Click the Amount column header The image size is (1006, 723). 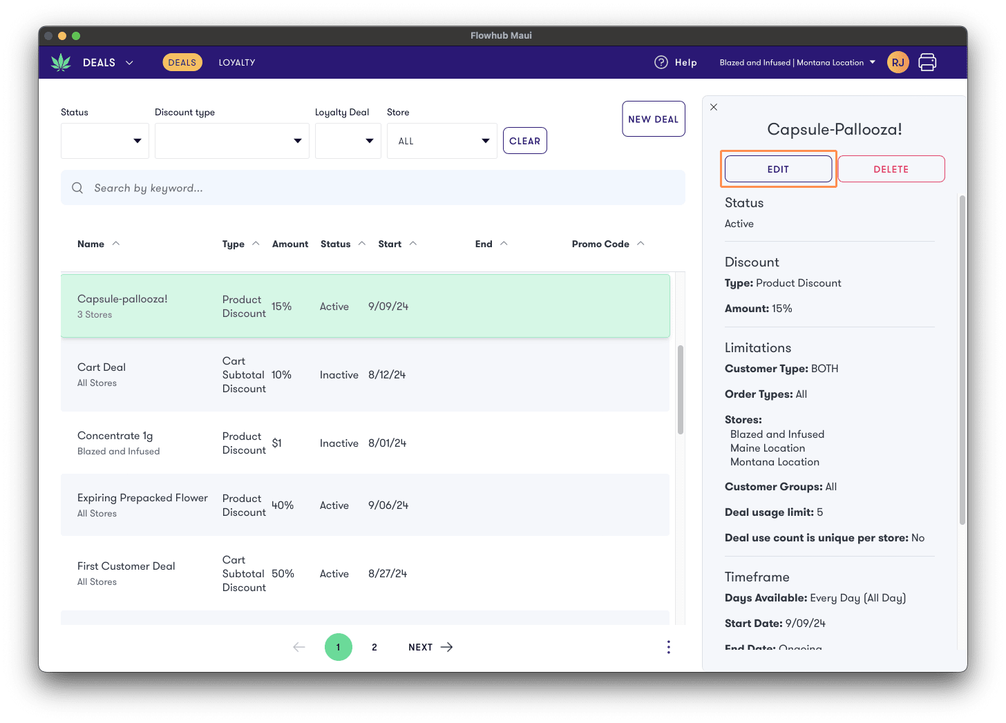[x=290, y=244]
